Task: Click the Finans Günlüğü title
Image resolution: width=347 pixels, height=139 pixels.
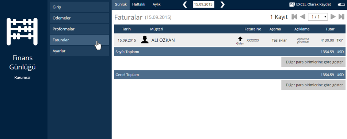Action: tap(22, 63)
